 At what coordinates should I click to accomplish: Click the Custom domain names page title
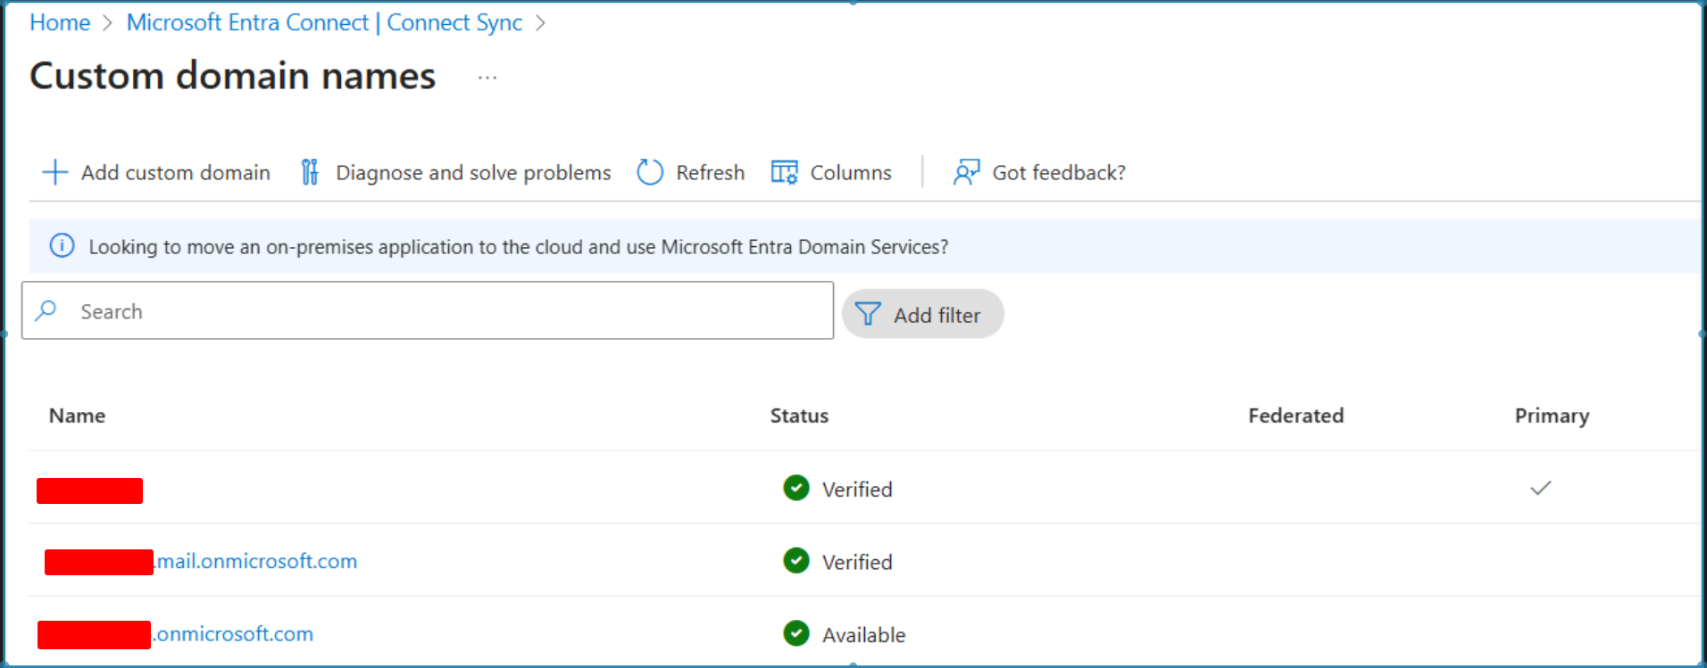pos(232,76)
